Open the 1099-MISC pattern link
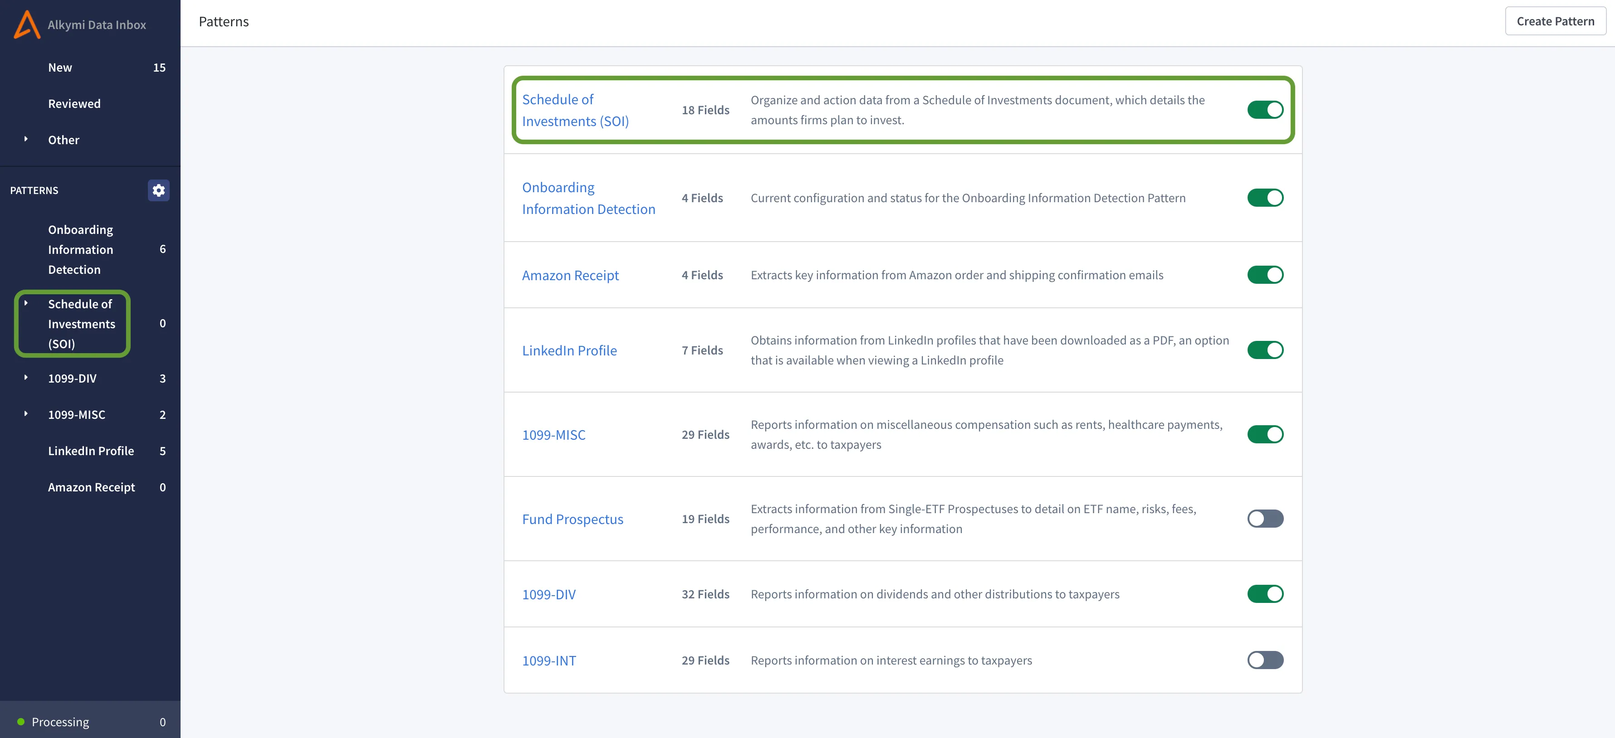 coord(553,435)
